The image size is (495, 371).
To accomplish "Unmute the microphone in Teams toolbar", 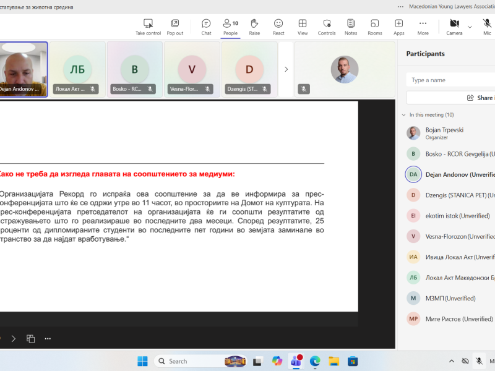I will click(487, 26).
